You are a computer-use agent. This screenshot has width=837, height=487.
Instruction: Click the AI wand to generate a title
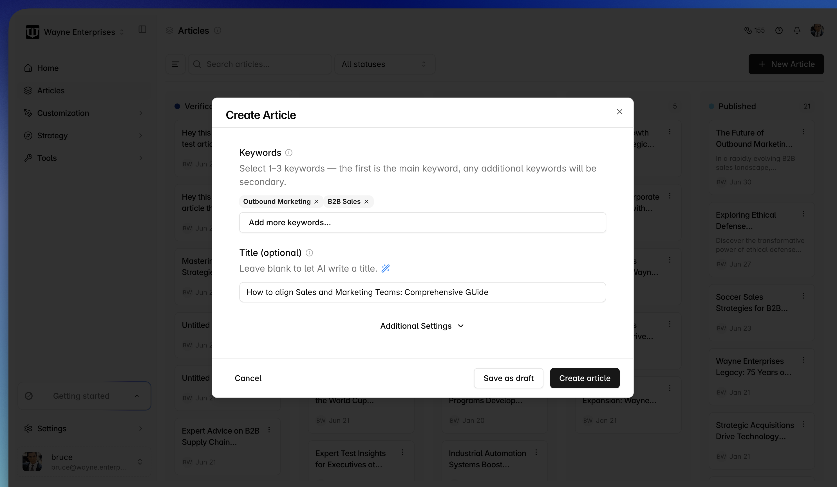click(x=385, y=268)
